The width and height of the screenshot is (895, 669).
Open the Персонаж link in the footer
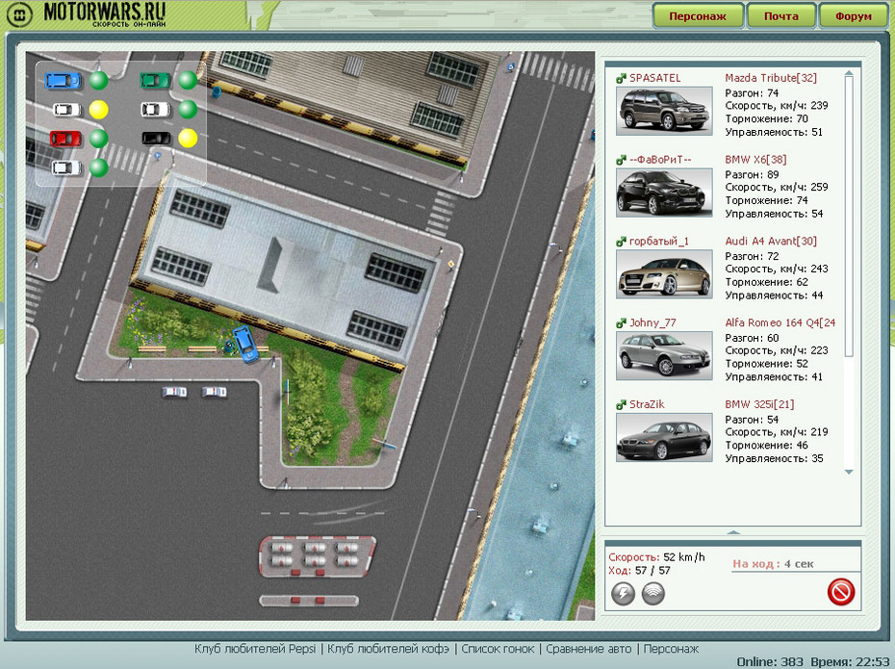pyautogui.click(x=672, y=649)
